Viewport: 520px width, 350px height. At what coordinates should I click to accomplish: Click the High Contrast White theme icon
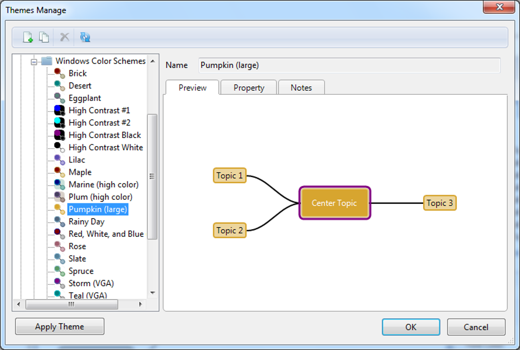60,148
